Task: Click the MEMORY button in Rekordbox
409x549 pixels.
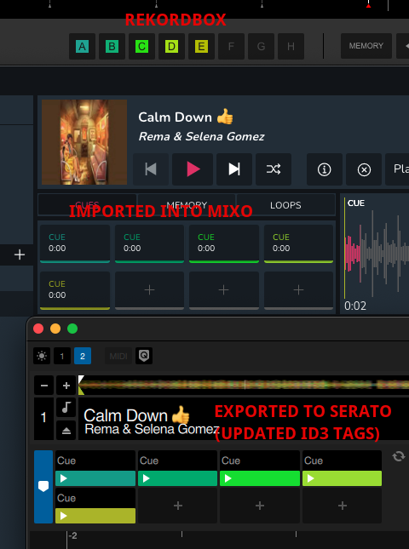Action: [366, 46]
